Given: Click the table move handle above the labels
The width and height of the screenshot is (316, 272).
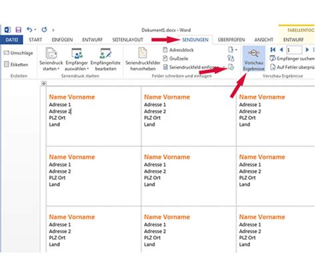Looking at the screenshot, I should pos(44,83).
